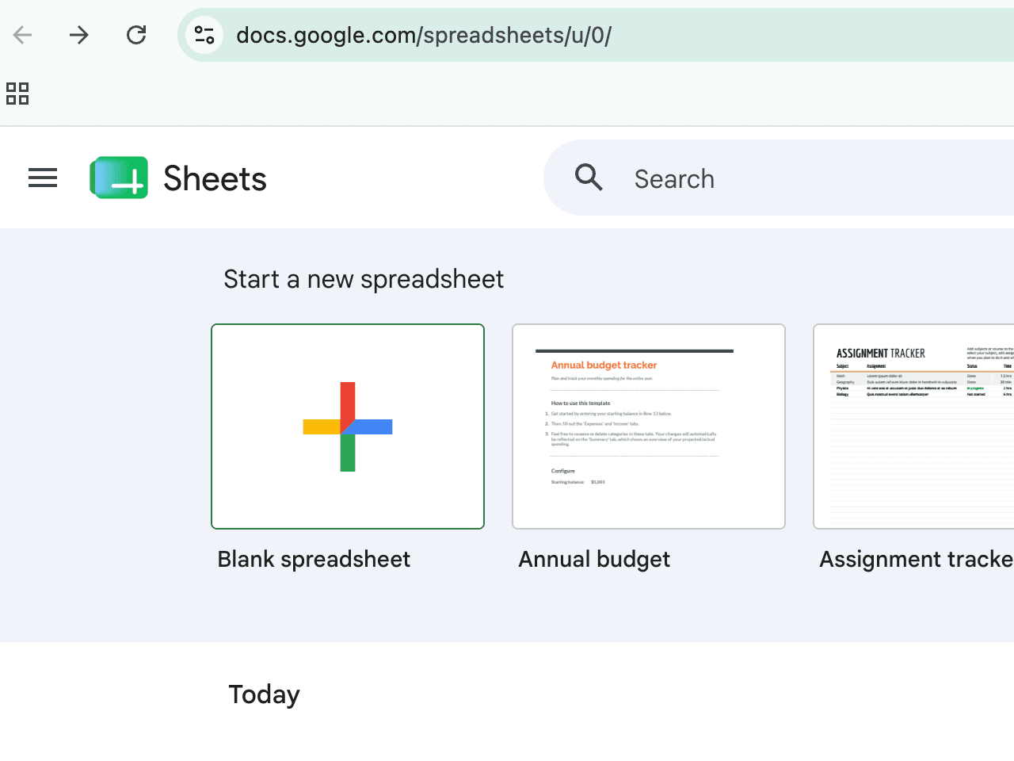Open site information icon in address bar
Image resolution: width=1014 pixels, height=761 pixels.
pyautogui.click(x=204, y=35)
